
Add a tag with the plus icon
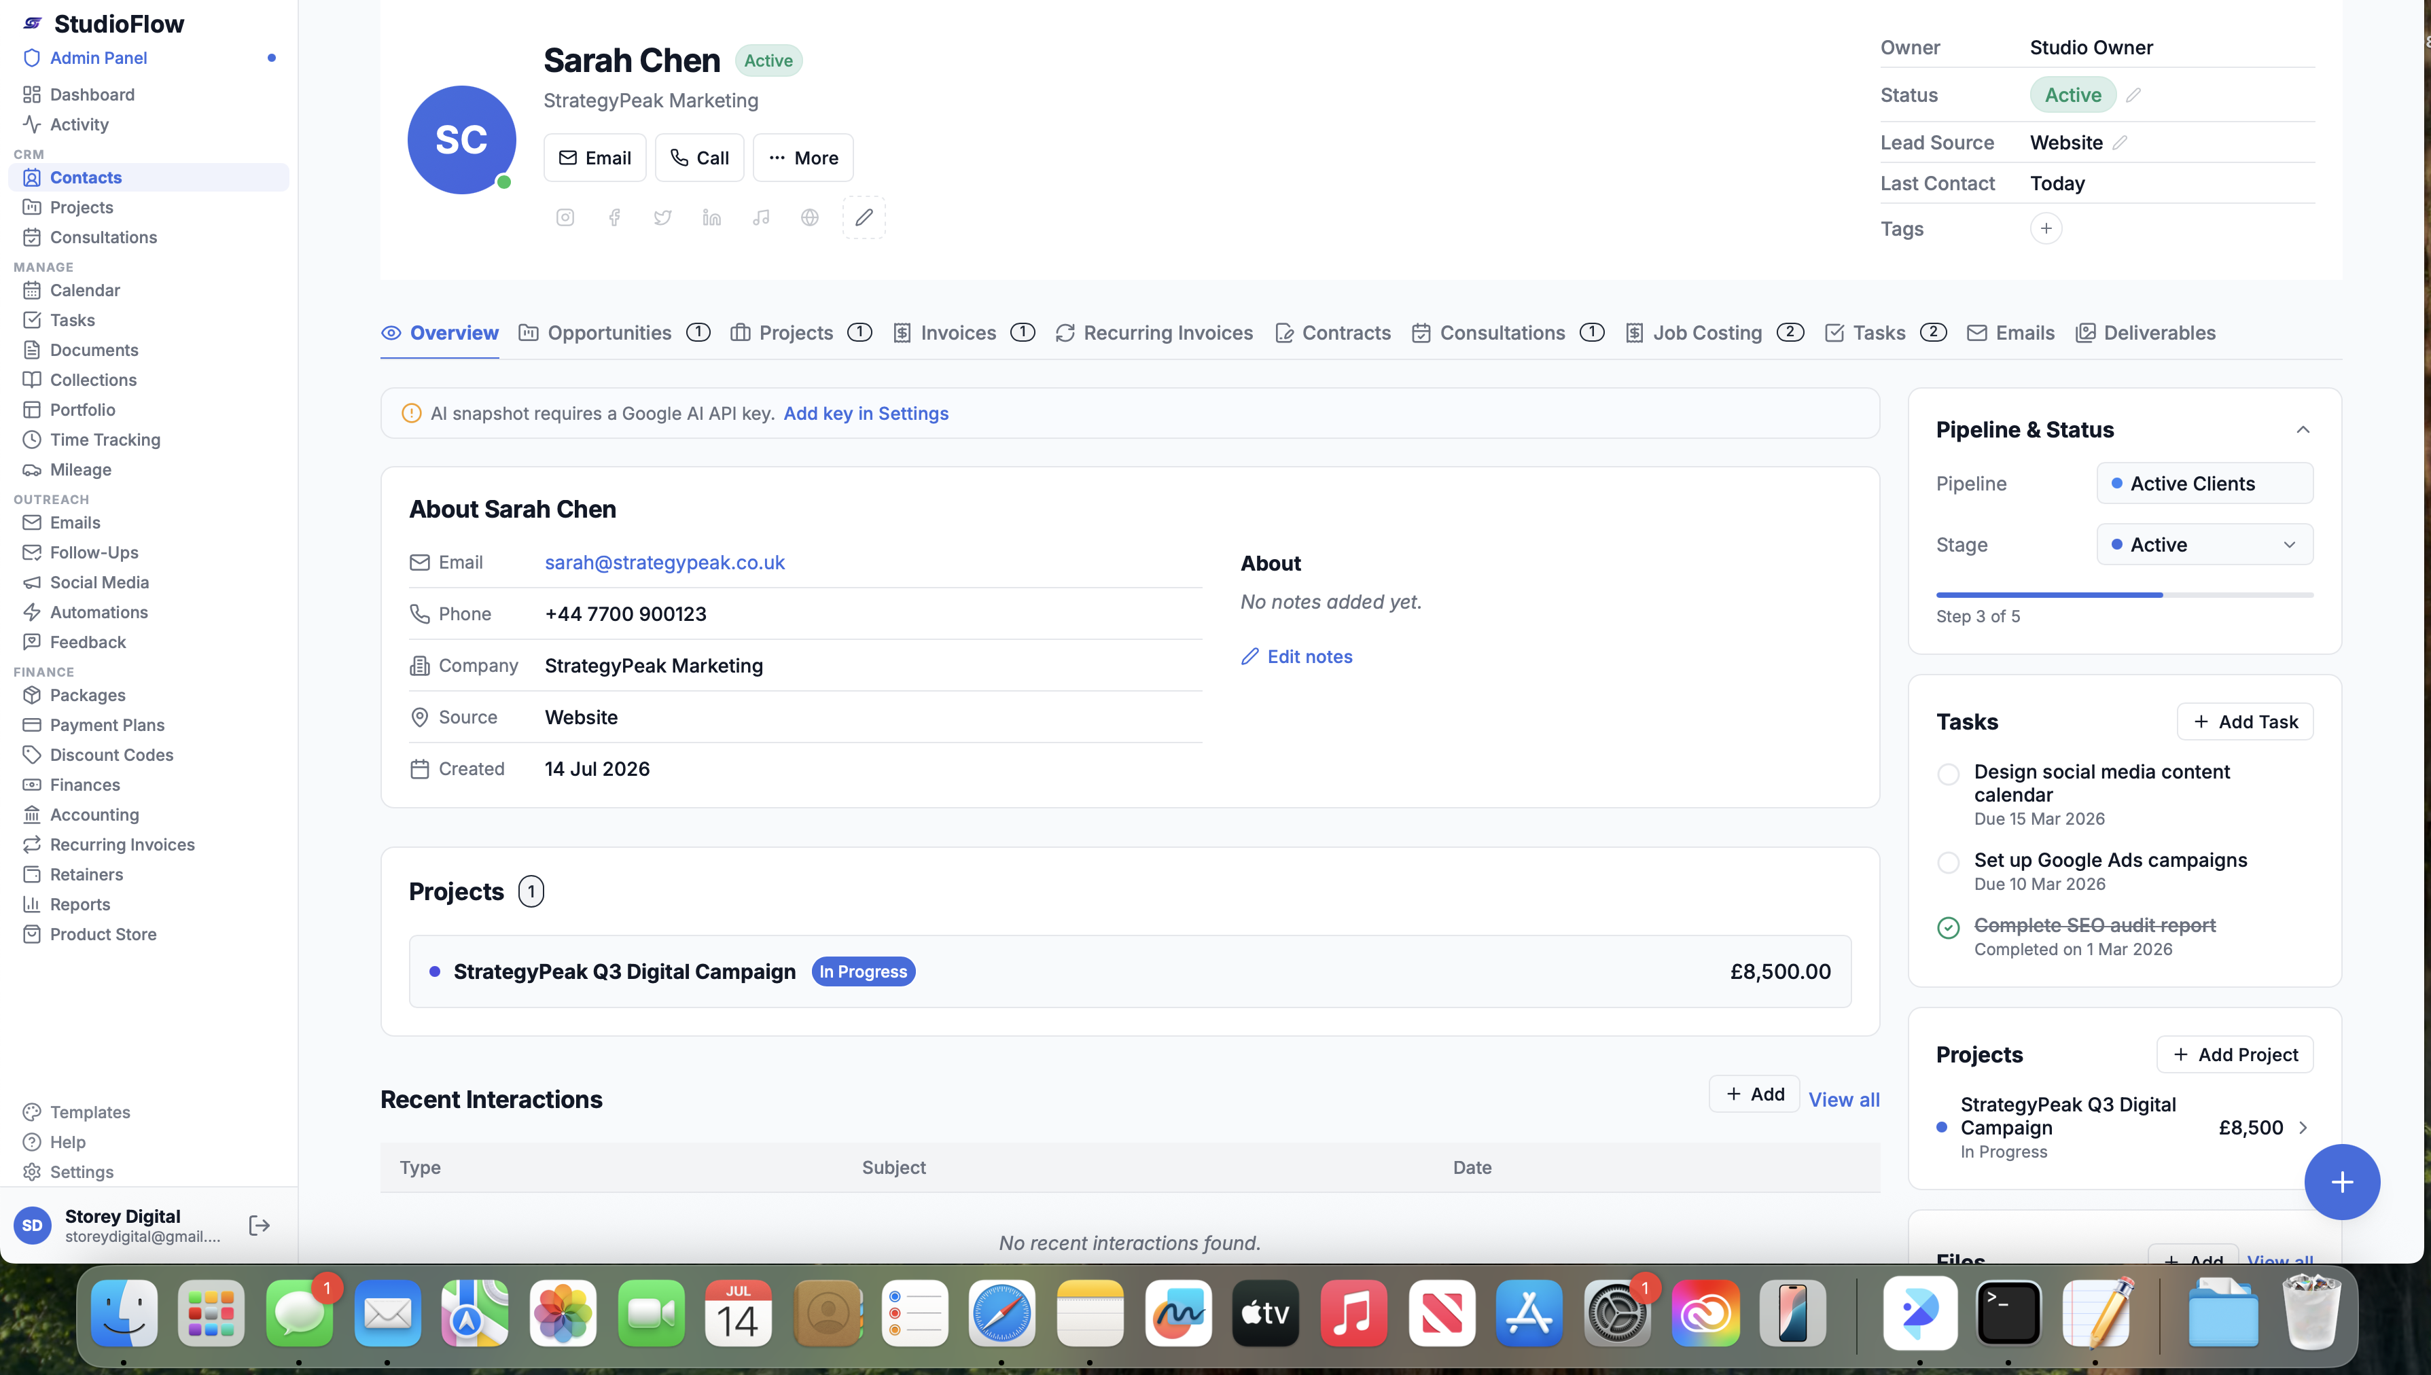2046,228
